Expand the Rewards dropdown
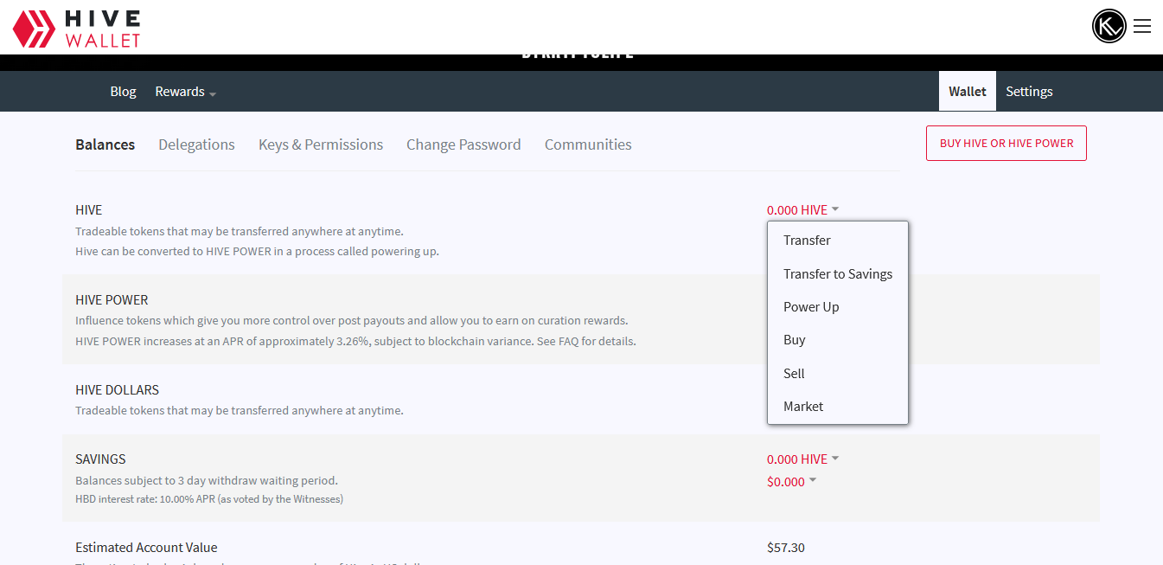The width and height of the screenshot is (1163, 565). click(x=185, y=92)
